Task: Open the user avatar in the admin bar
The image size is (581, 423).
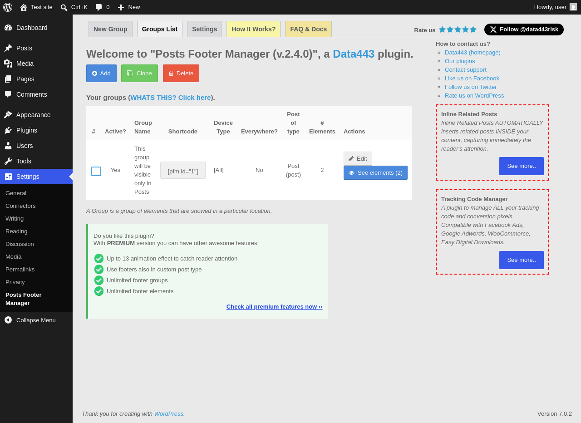Action: [x=573, y=7]
